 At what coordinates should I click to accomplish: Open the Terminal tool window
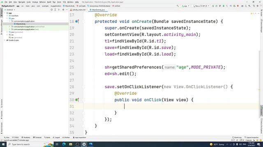coord(37,138)
